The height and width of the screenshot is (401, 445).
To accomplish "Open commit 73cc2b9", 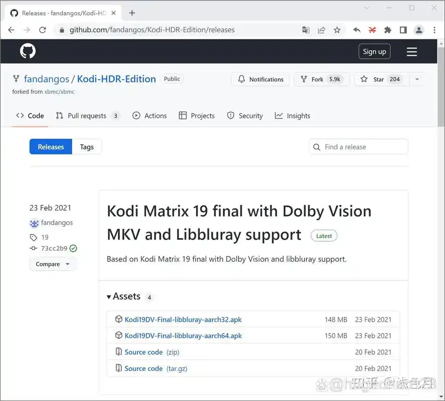I will click(54, 249).
